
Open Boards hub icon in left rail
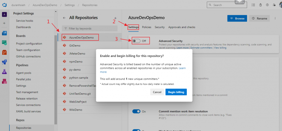[x=4, y=43]
